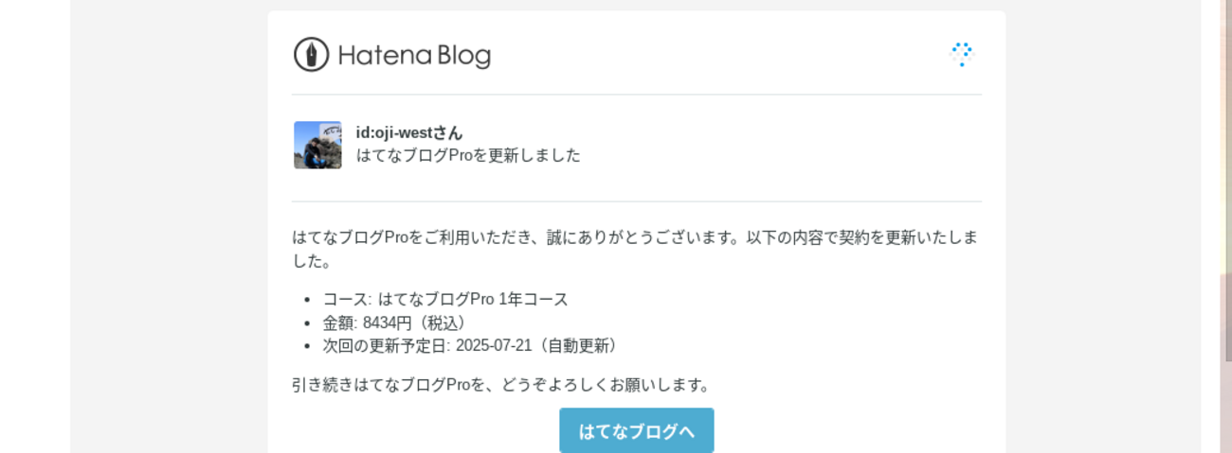1232x453 pixels.
Task: Click the horizontal divider under Hatena Blog header
Action: point(636,95)
